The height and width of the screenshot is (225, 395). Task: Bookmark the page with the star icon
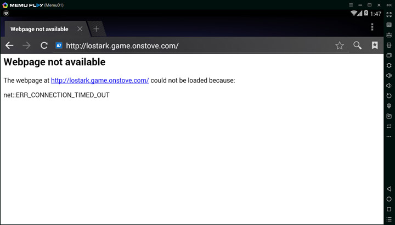(x=340, y=45)
